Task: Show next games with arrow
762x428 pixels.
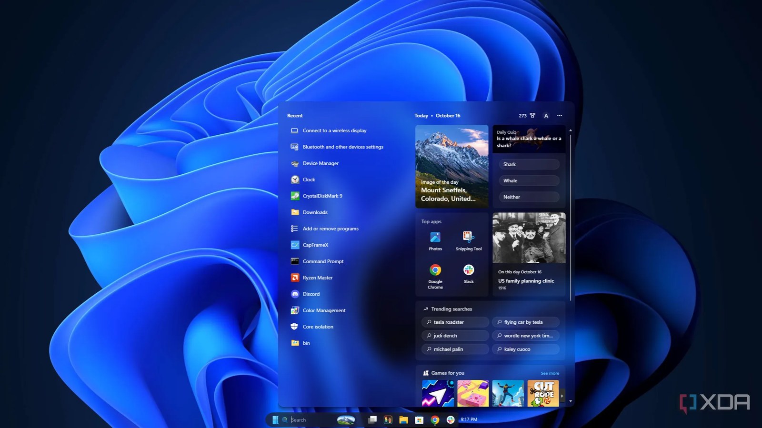Action: click(x=562, y=396)
